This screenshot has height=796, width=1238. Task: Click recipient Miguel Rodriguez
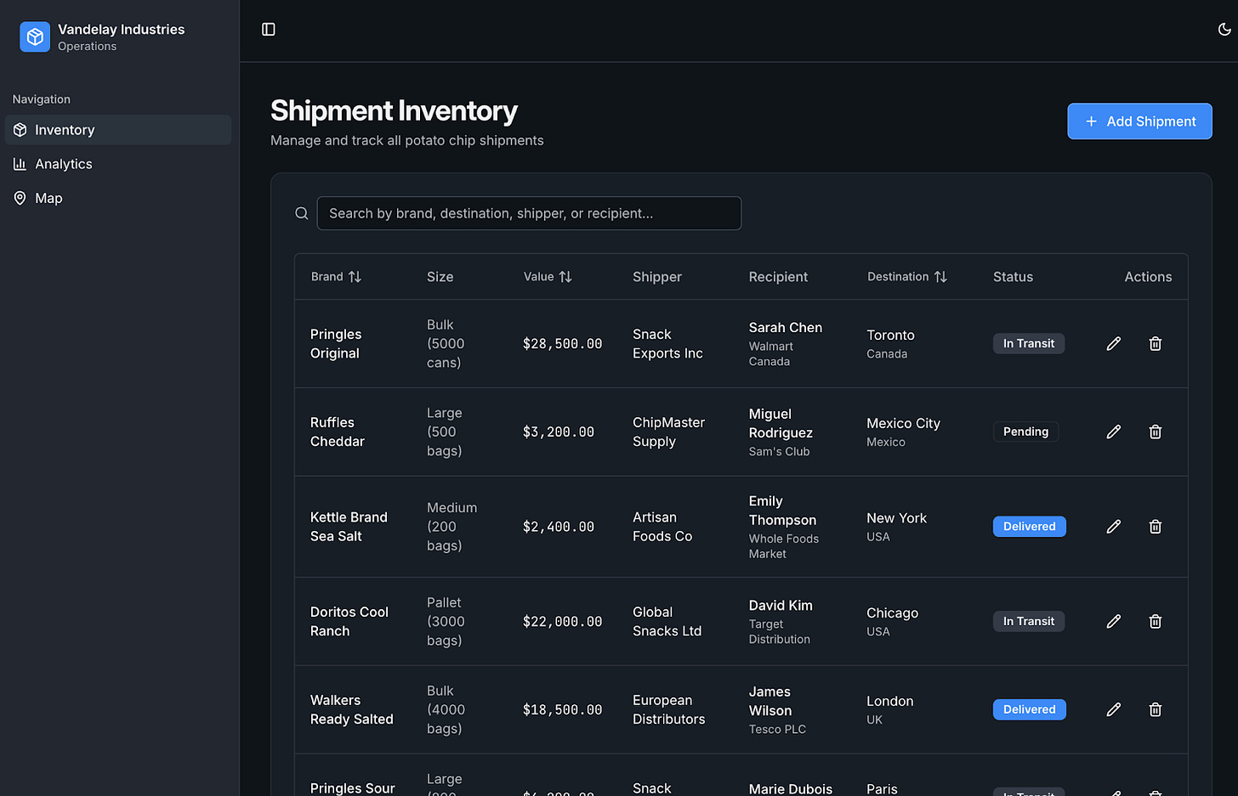coord(781,424)
